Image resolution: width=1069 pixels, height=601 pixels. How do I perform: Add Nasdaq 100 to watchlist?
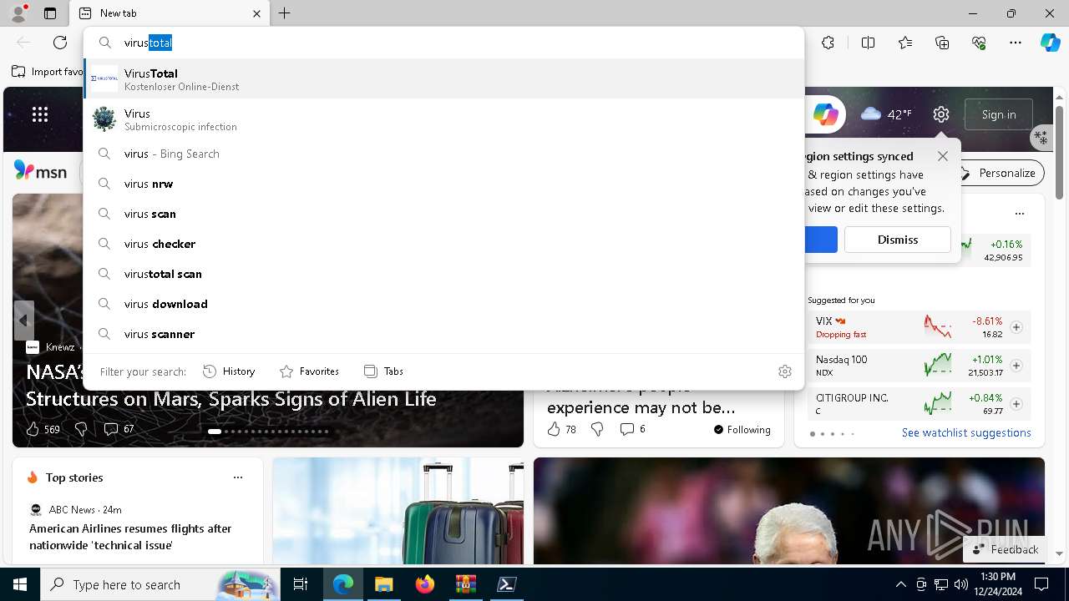pos(1016,366)
